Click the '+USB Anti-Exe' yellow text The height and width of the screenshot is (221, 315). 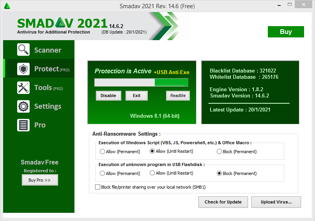coord(172,72)
